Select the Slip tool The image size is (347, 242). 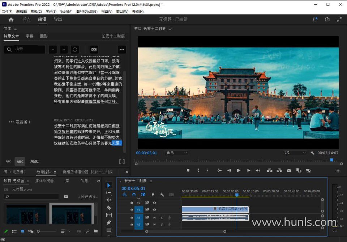pyautogui.click(x=109, y=215)
